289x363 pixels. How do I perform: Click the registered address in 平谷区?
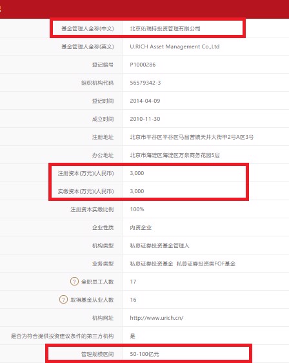pos(192,137)
